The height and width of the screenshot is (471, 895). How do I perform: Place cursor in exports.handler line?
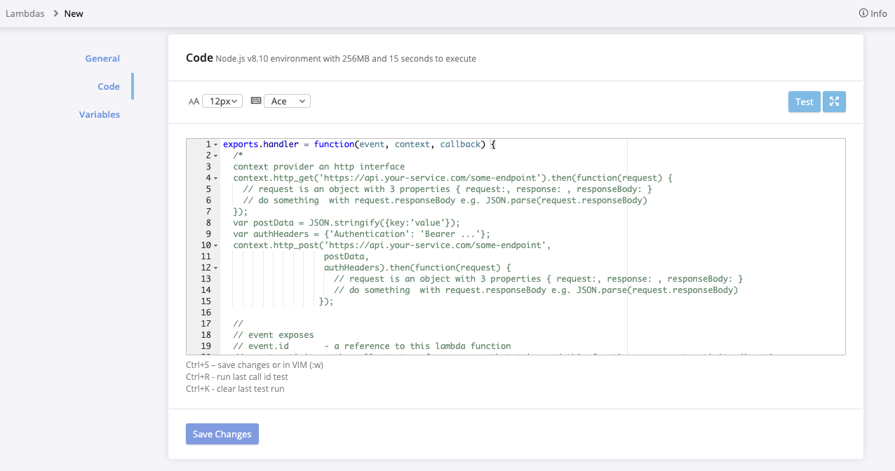(359, 144)
